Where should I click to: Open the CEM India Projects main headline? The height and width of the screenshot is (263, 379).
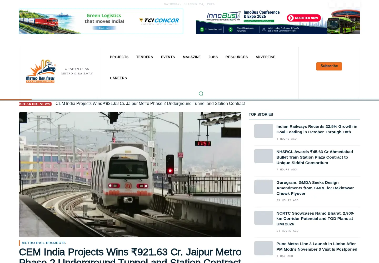(x=130, y=255)
